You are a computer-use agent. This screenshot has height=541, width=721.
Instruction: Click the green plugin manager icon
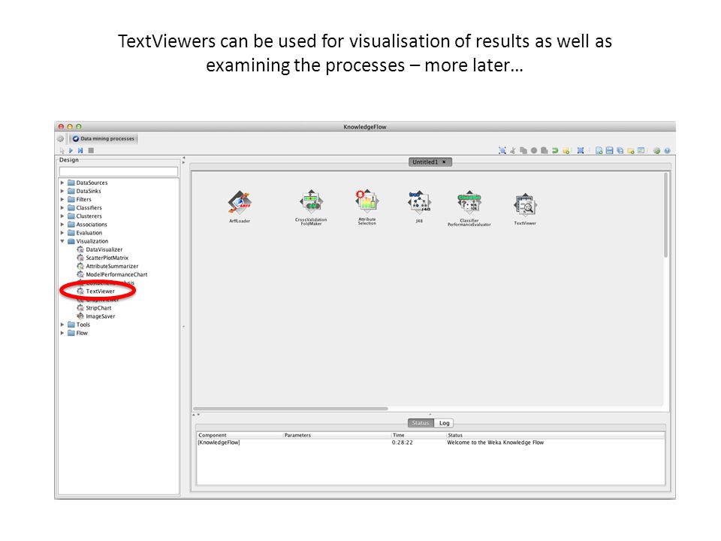click(656, 150)
